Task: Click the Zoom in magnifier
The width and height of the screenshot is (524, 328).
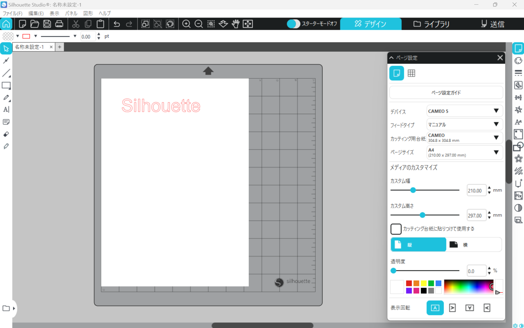Action: [186, 24]
